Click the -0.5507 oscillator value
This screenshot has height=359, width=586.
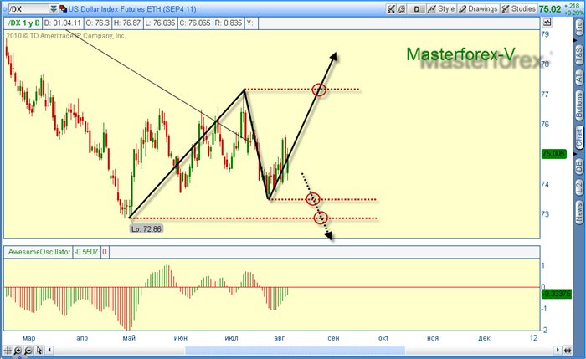[x=86, y=252]
